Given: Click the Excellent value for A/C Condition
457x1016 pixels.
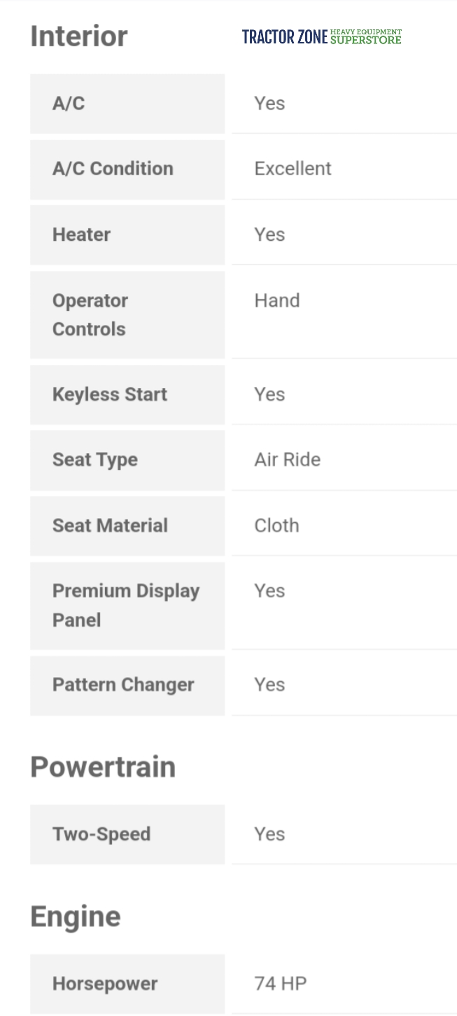Looking at the screenshot, I should tap(293, 169).
